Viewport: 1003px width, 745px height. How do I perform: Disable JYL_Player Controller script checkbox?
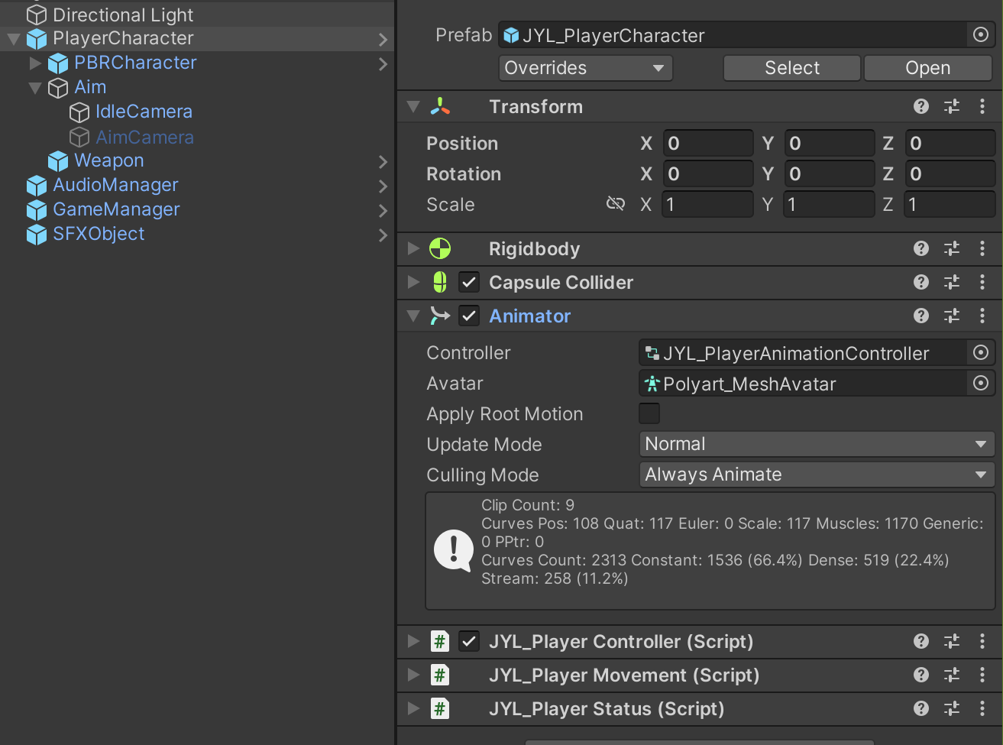coord(469,641)
